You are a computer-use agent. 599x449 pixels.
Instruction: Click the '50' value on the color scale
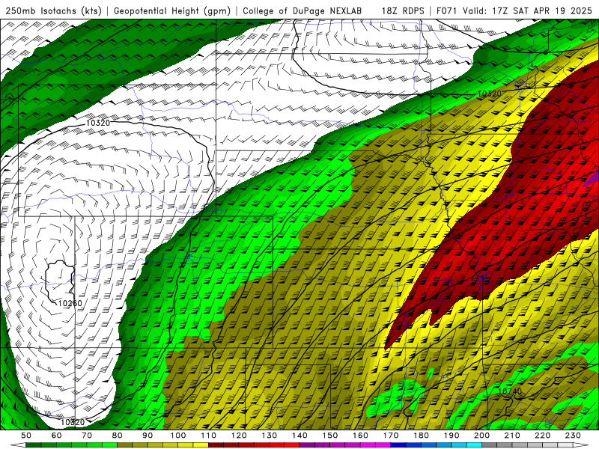(26, 436)
